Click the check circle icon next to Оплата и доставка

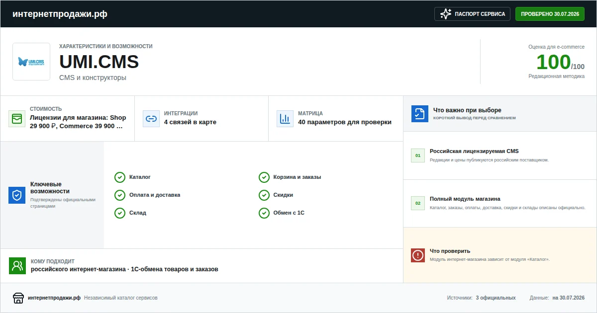(x=120, y=195)
